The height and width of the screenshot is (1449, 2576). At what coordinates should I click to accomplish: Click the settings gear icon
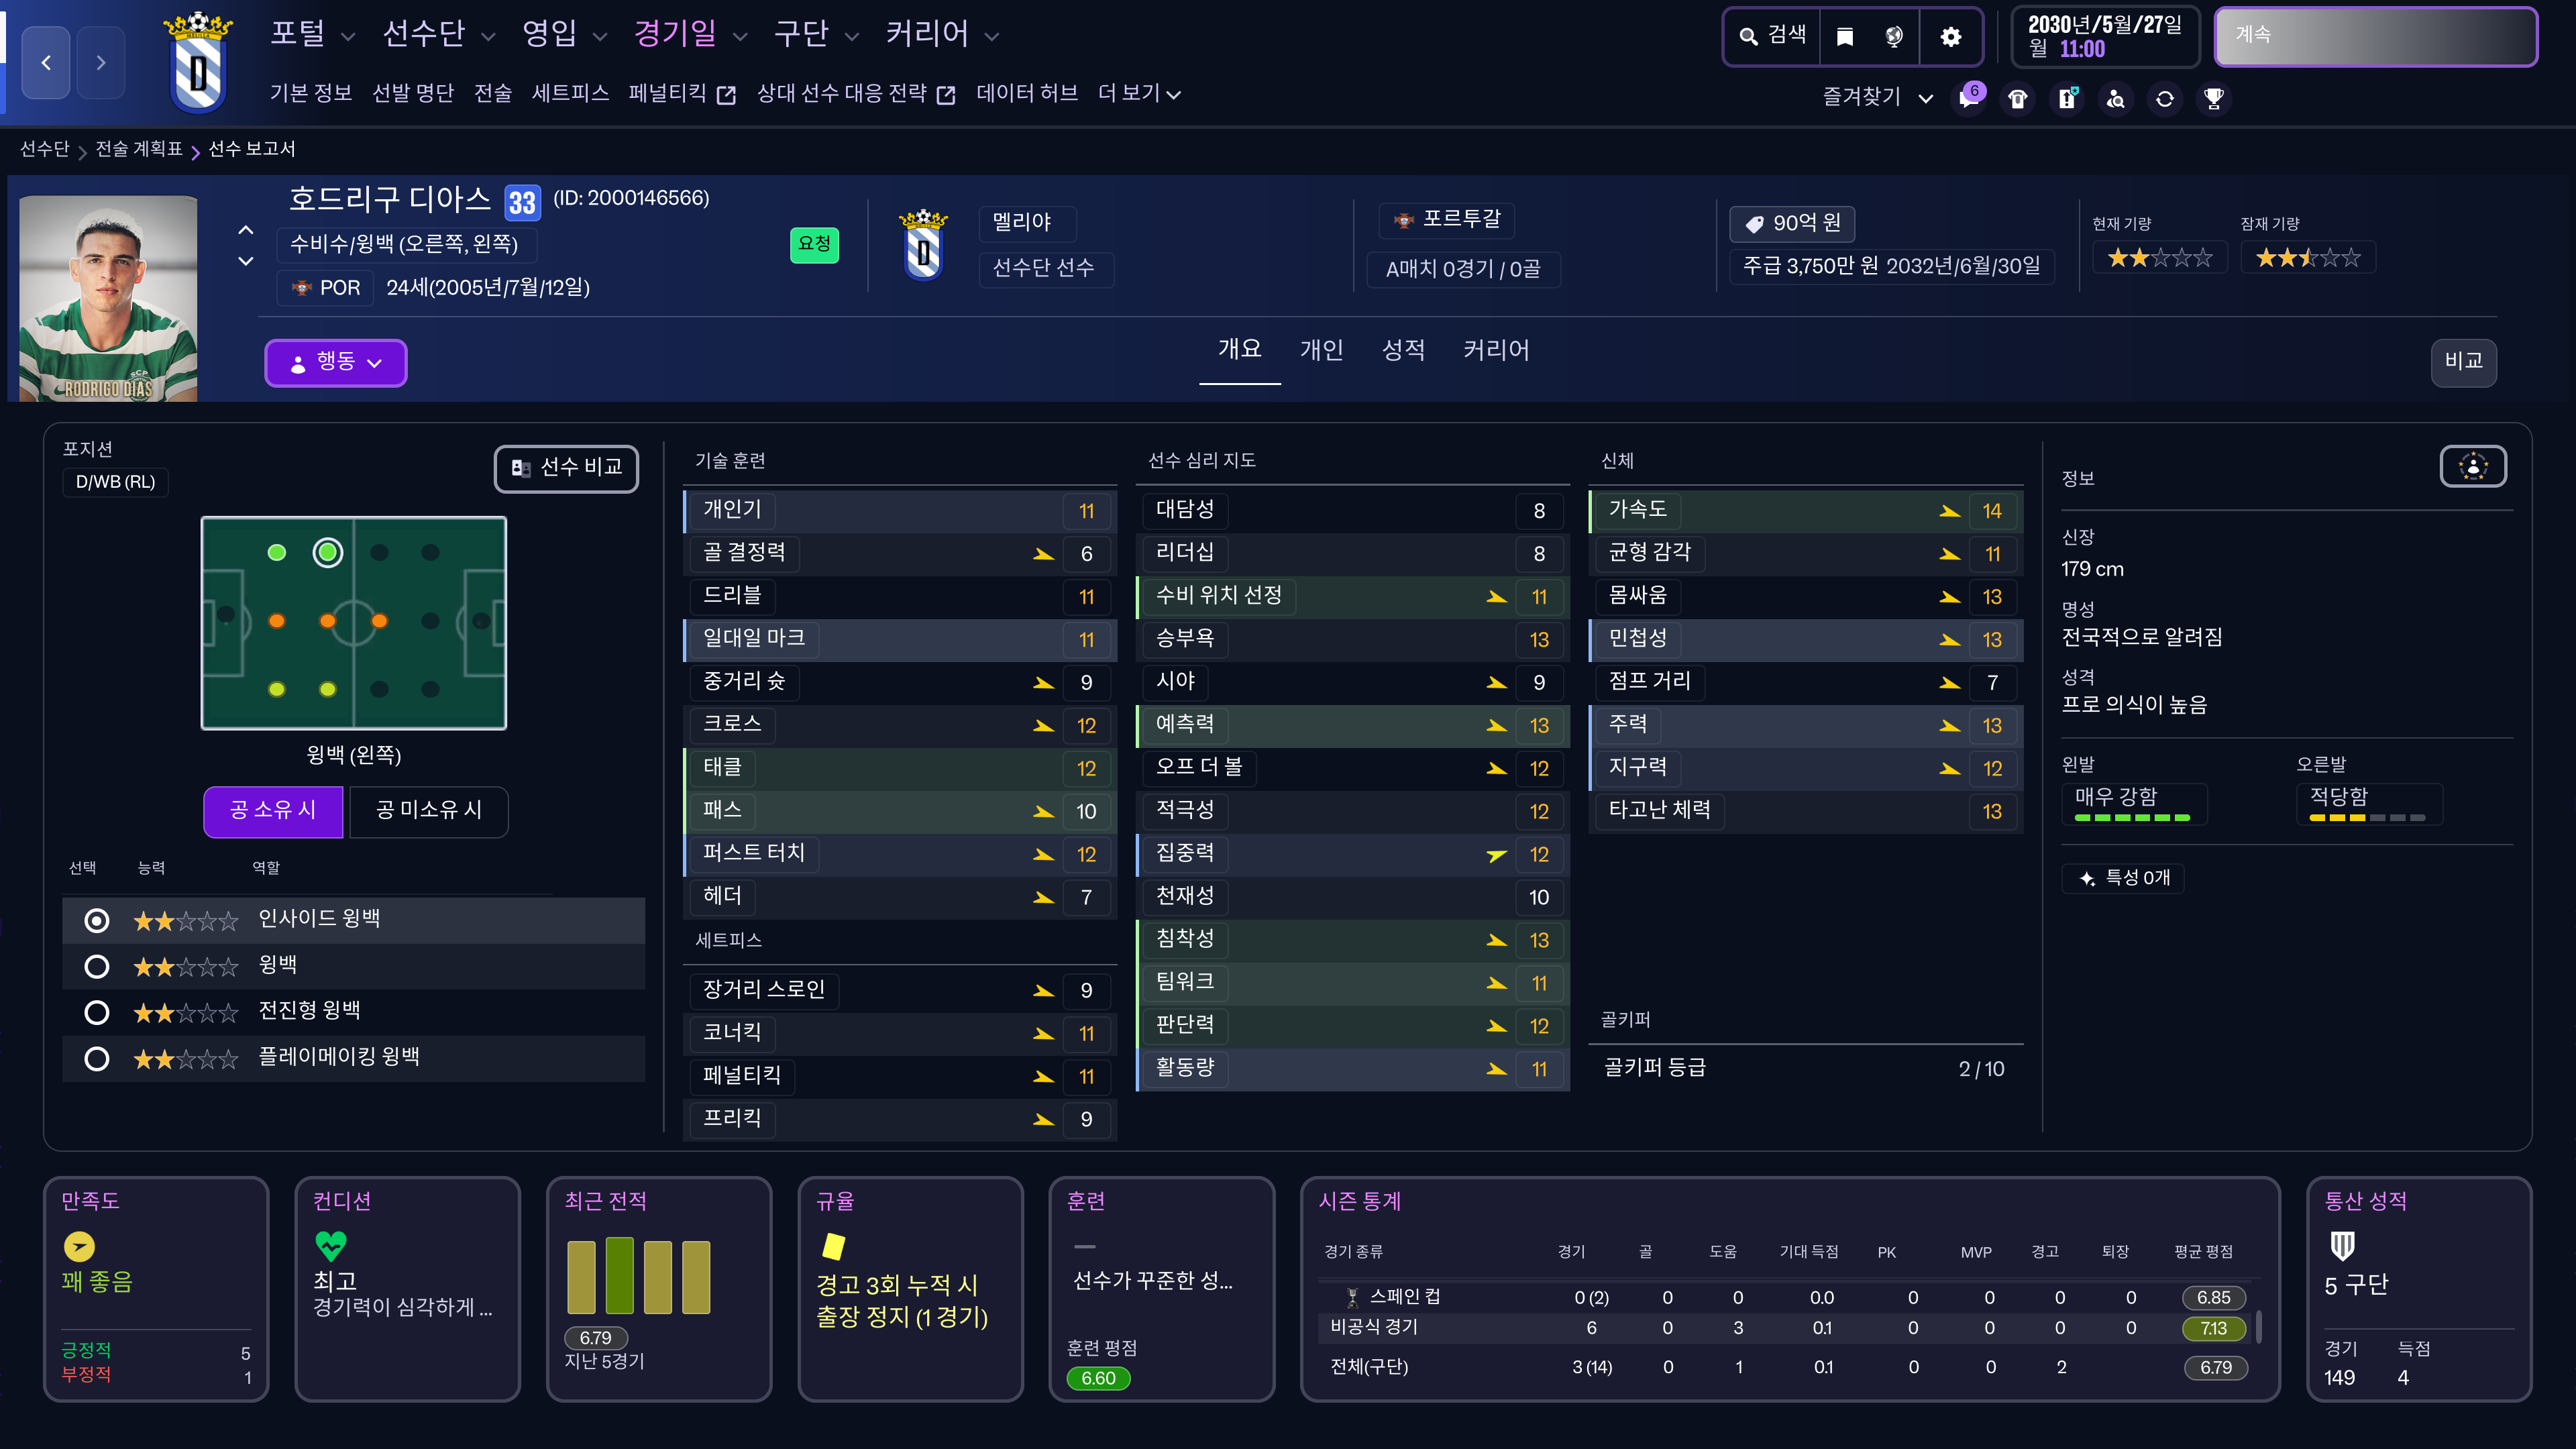click(1950, 37)
